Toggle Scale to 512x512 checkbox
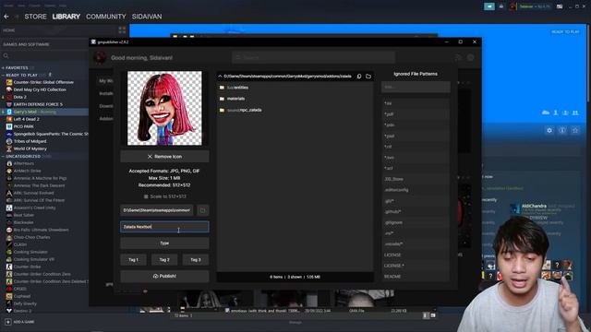Image resolution: width=591 pixels, height=332 pixels. click(x=146, y=196)
